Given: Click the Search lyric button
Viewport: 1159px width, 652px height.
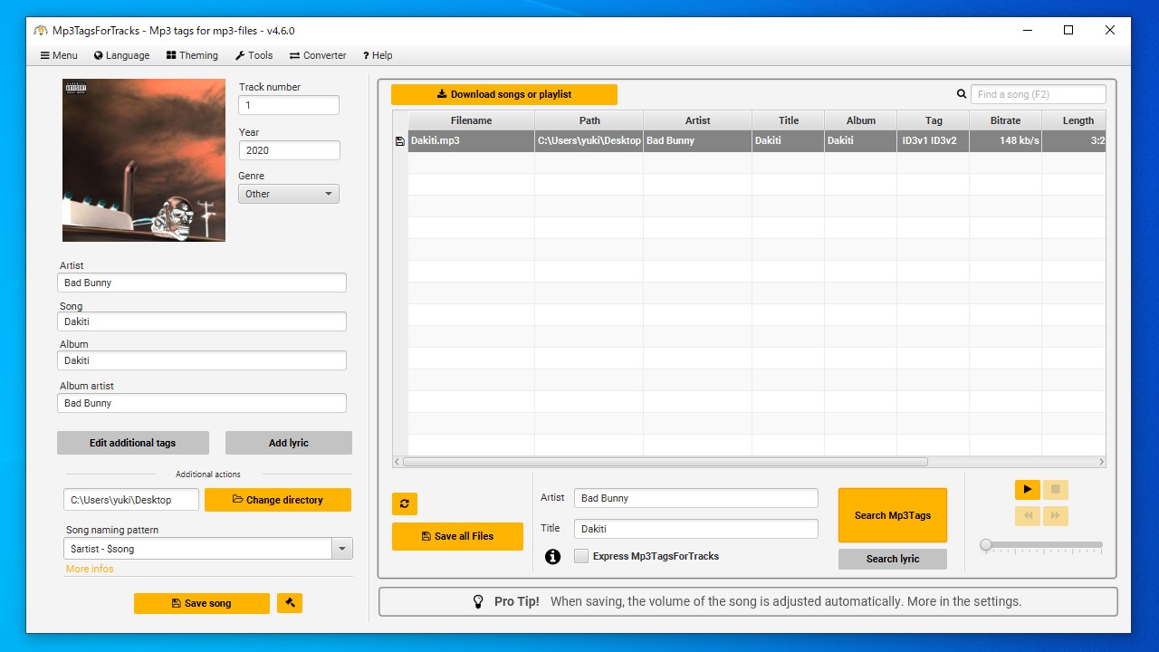Looking at the screenshot, I should pos(893,559).
